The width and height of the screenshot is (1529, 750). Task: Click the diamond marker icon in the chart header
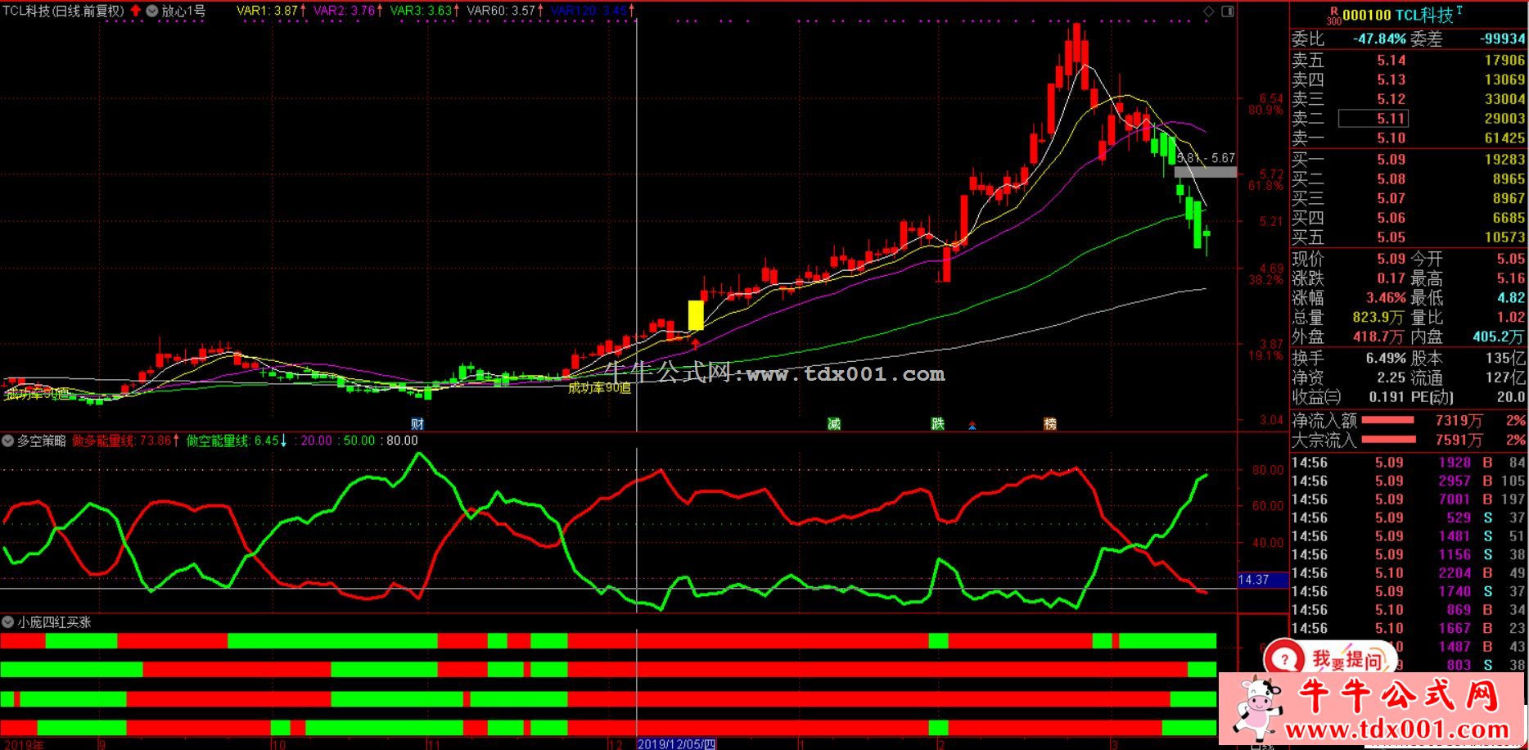(1208, 11)
